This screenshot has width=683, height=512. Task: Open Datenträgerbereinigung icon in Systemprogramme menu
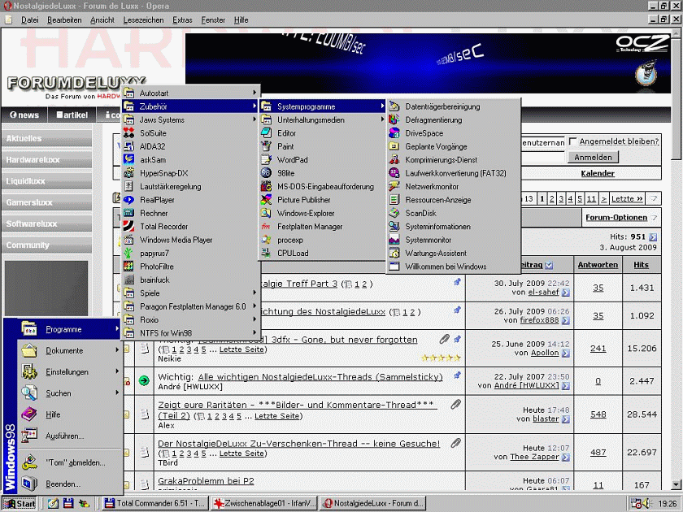[394, 106]
